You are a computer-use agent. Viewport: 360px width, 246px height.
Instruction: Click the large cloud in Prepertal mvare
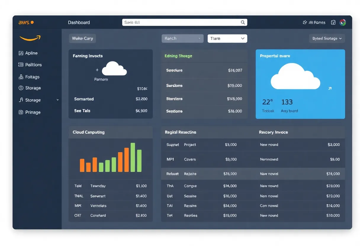coord(295,76)
